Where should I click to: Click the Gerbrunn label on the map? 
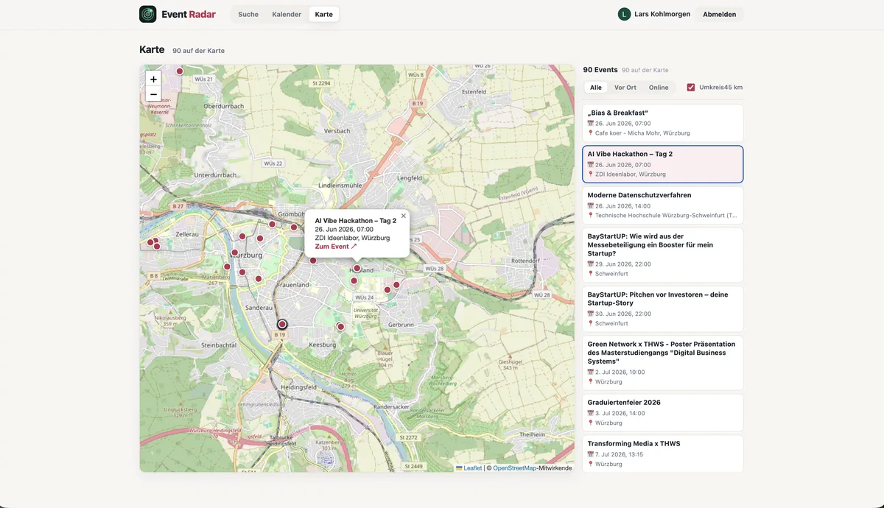pyautogui.click(x=401, y=325)
